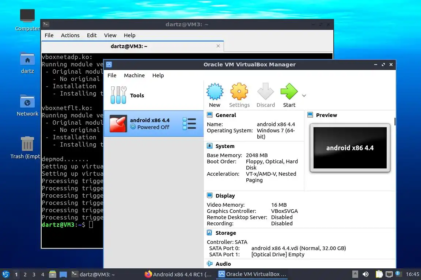The image size is (421, 280).
Task: Click the Audio section header
Action: (x=223, y=264)
